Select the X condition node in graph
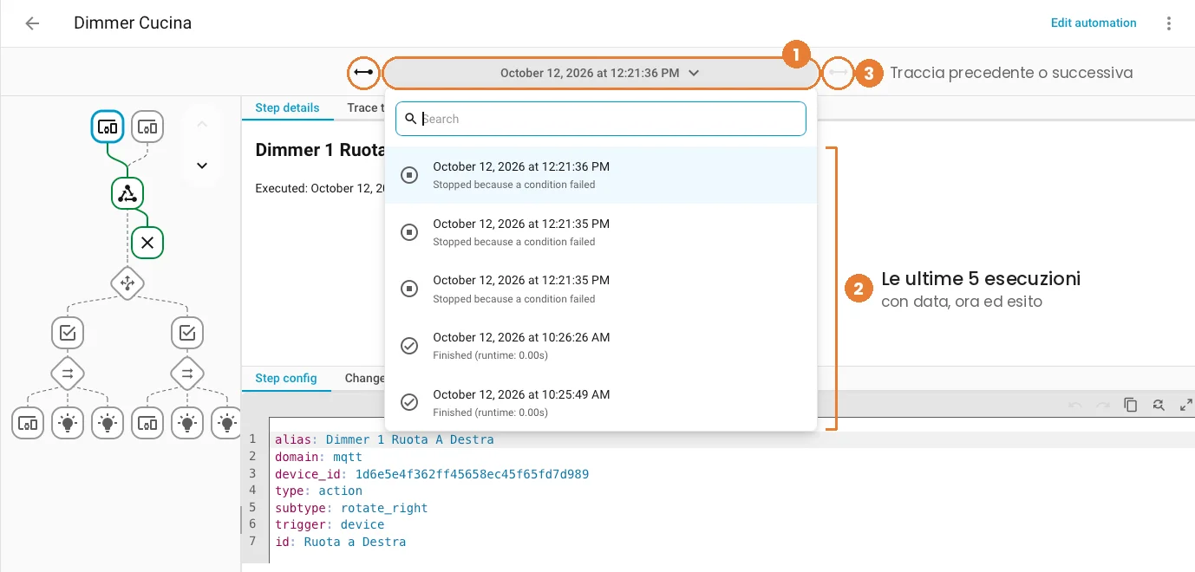Image resolution: width=1195 pixels, height=572 pixels. [147, 243]
